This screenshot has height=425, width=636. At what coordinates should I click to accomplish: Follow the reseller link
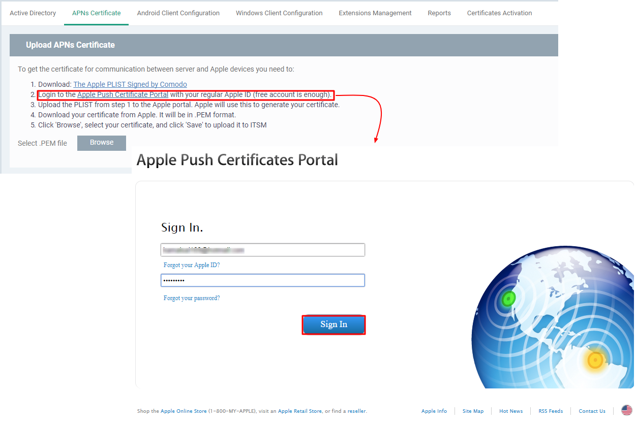(356, 411)
